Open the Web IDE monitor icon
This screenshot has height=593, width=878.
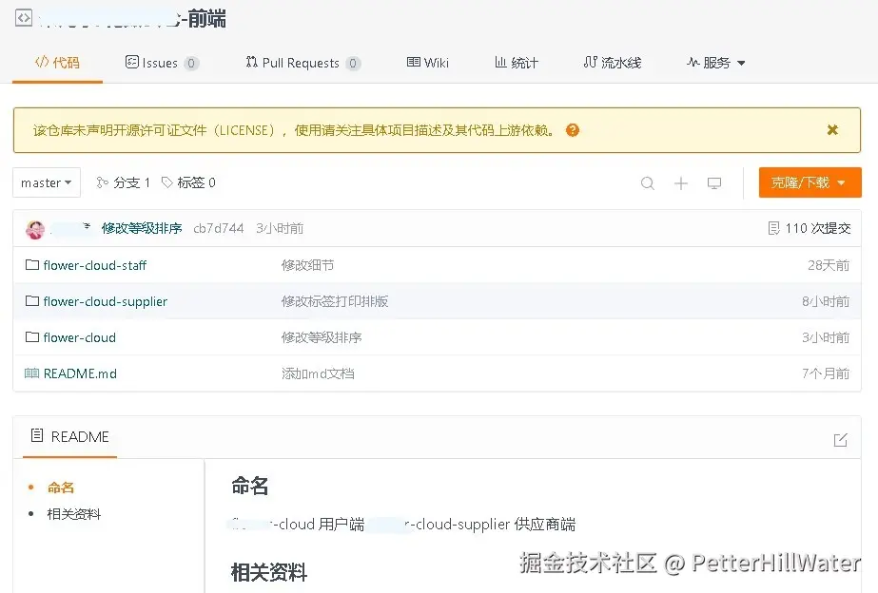point(714,182)
